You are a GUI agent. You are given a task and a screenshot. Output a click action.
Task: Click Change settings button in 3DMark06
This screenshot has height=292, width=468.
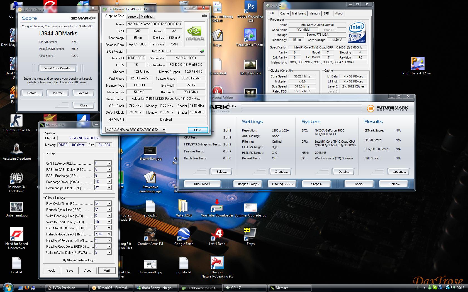coord(281,172)
